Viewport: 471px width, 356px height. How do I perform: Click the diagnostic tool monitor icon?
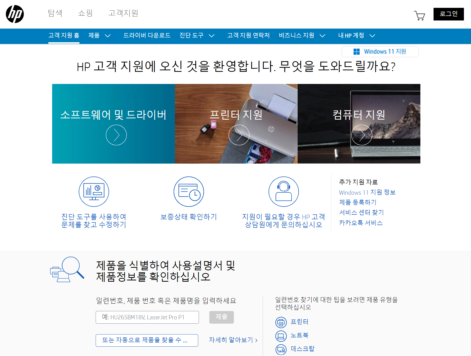tap(94, 191)
